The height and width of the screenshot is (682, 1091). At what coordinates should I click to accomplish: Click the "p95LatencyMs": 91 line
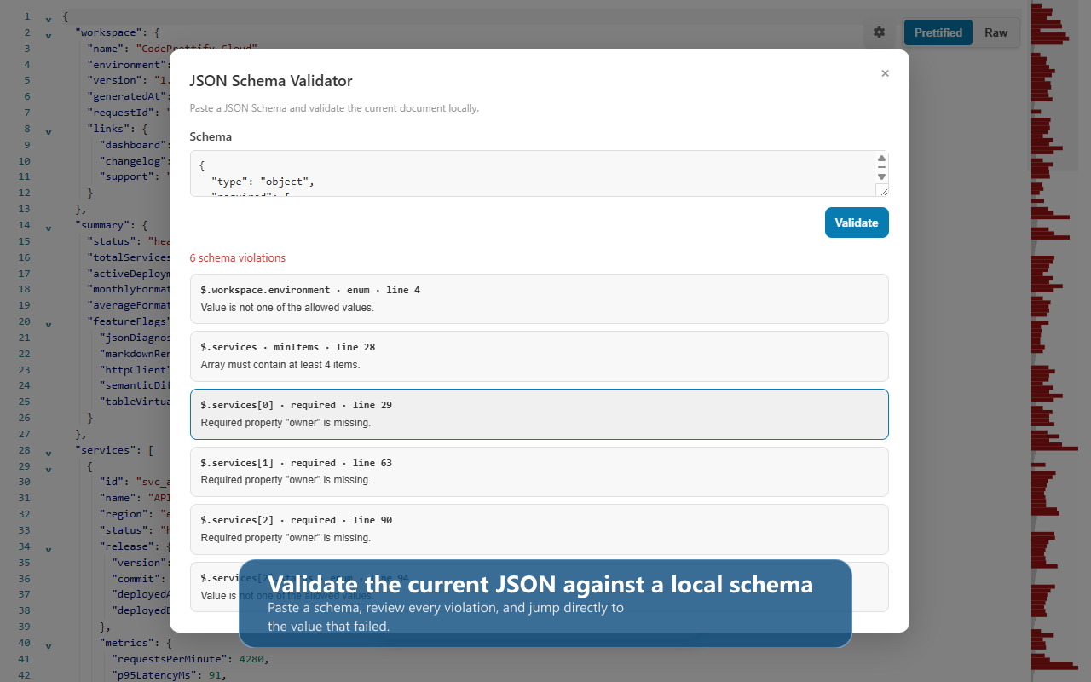point(168,675)
